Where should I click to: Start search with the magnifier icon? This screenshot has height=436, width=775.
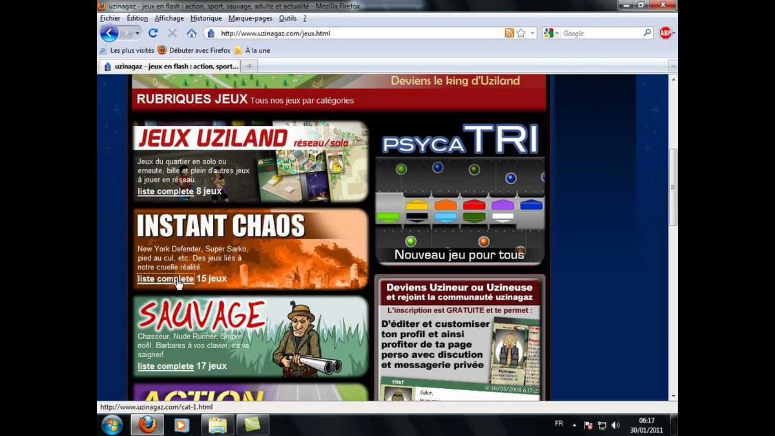pyautogui.click(x=647, y=33)
